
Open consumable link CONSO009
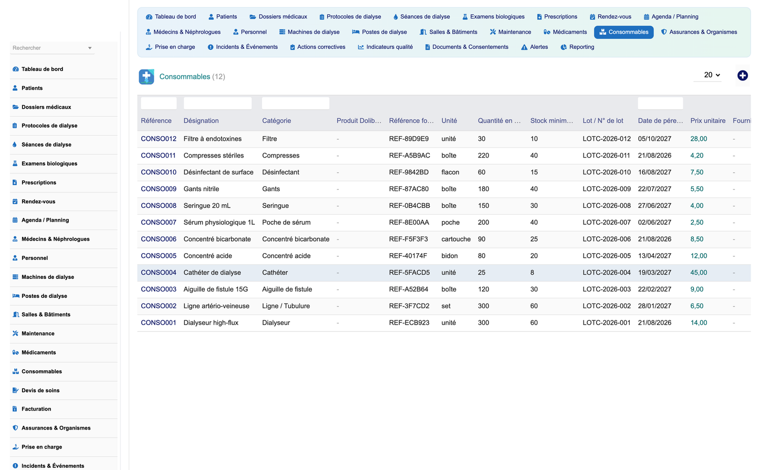click(159, 189)
